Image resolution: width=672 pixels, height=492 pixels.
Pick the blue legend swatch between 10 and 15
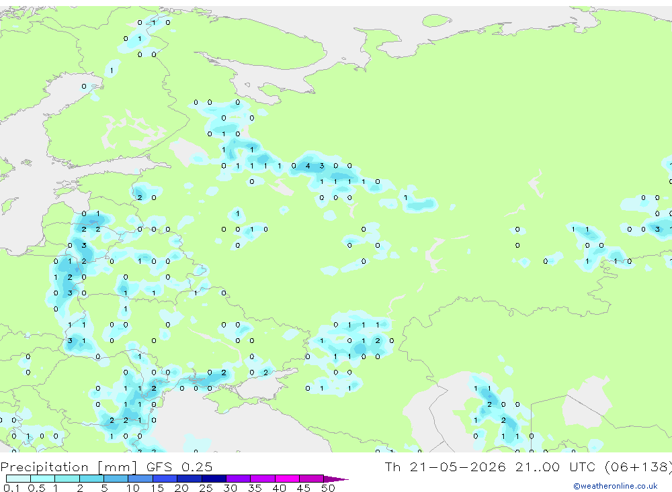(140, 479)
